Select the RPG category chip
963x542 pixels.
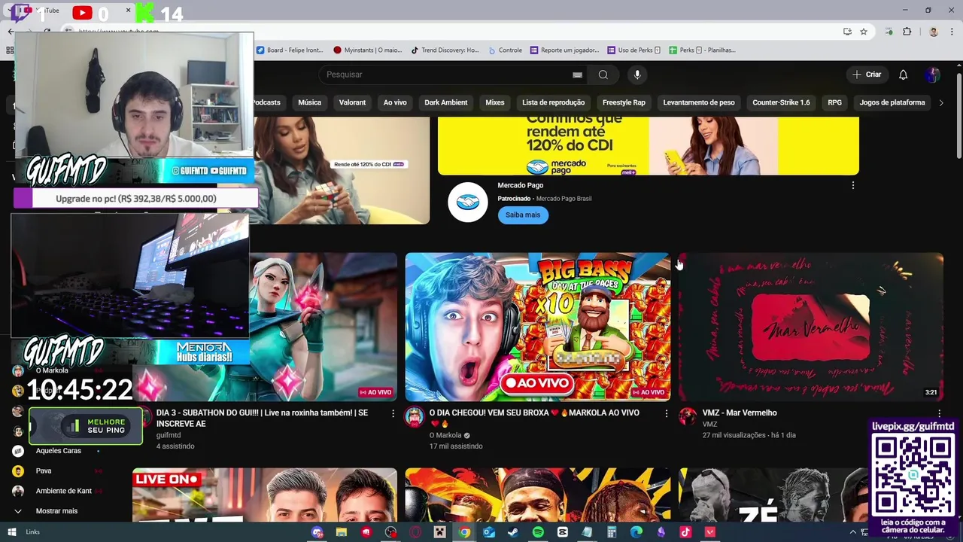(834, 102)
